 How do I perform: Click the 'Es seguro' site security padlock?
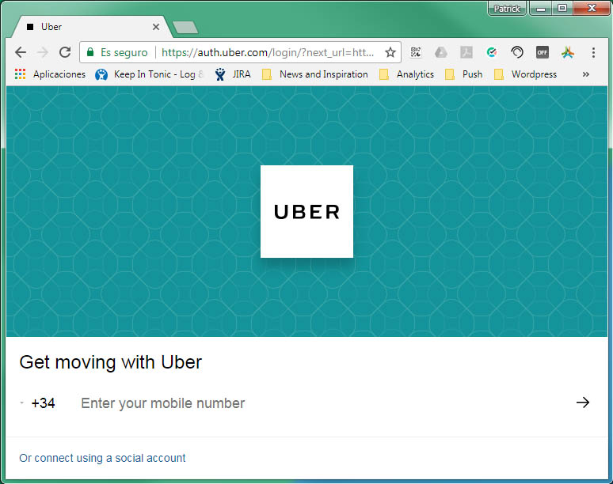90,52
